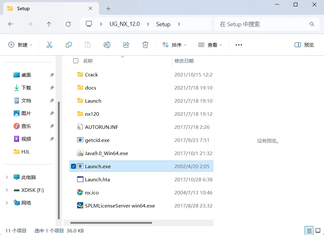
Task: Open the Crack folder icon
Action: (x=80, y=74)
